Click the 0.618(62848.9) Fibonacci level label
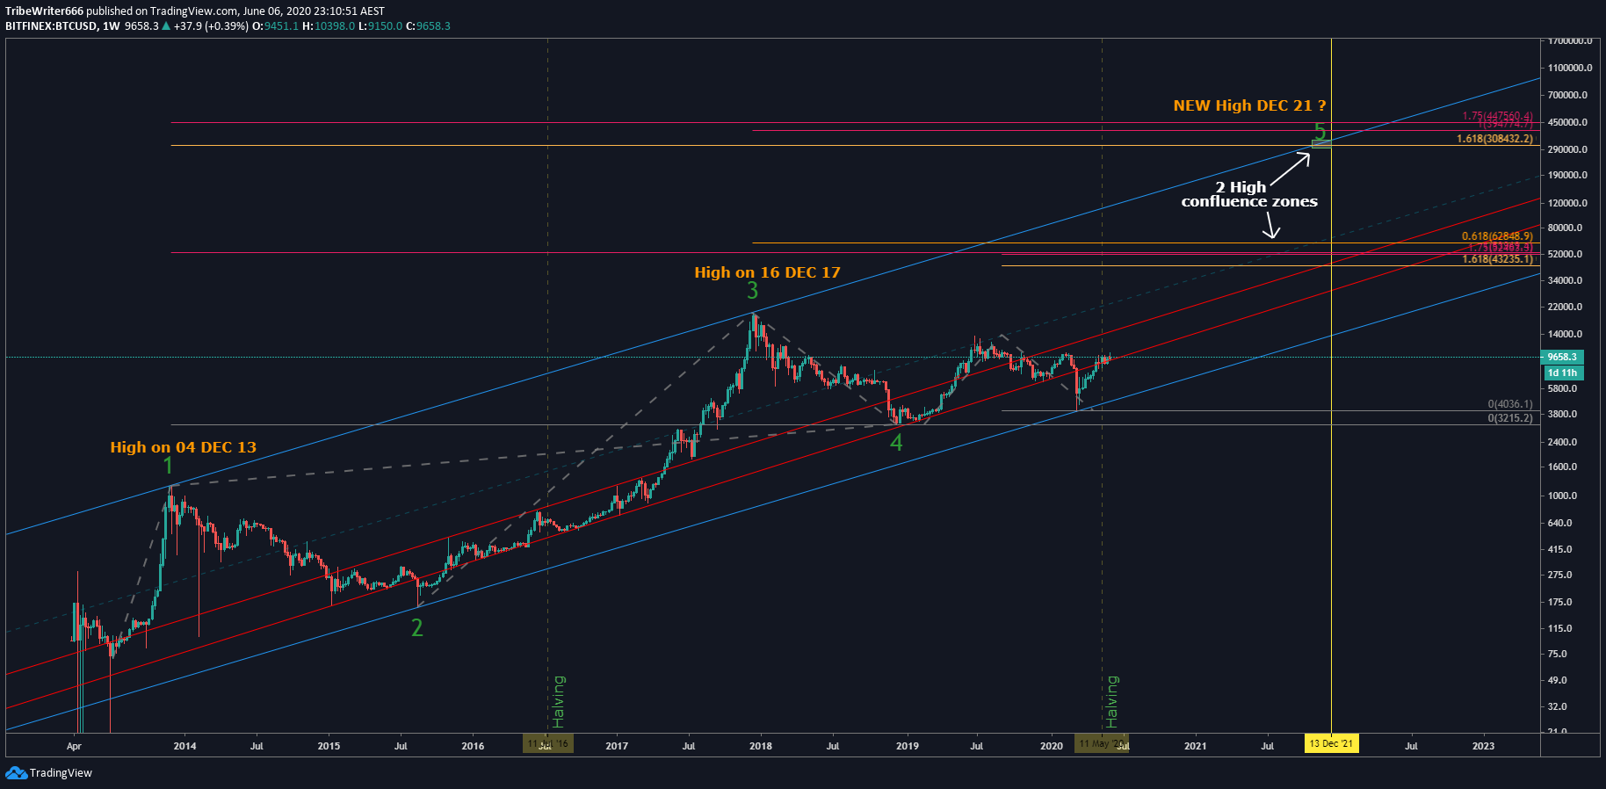This screenshot has height=789, width=1606. (x=1497, y=236)
